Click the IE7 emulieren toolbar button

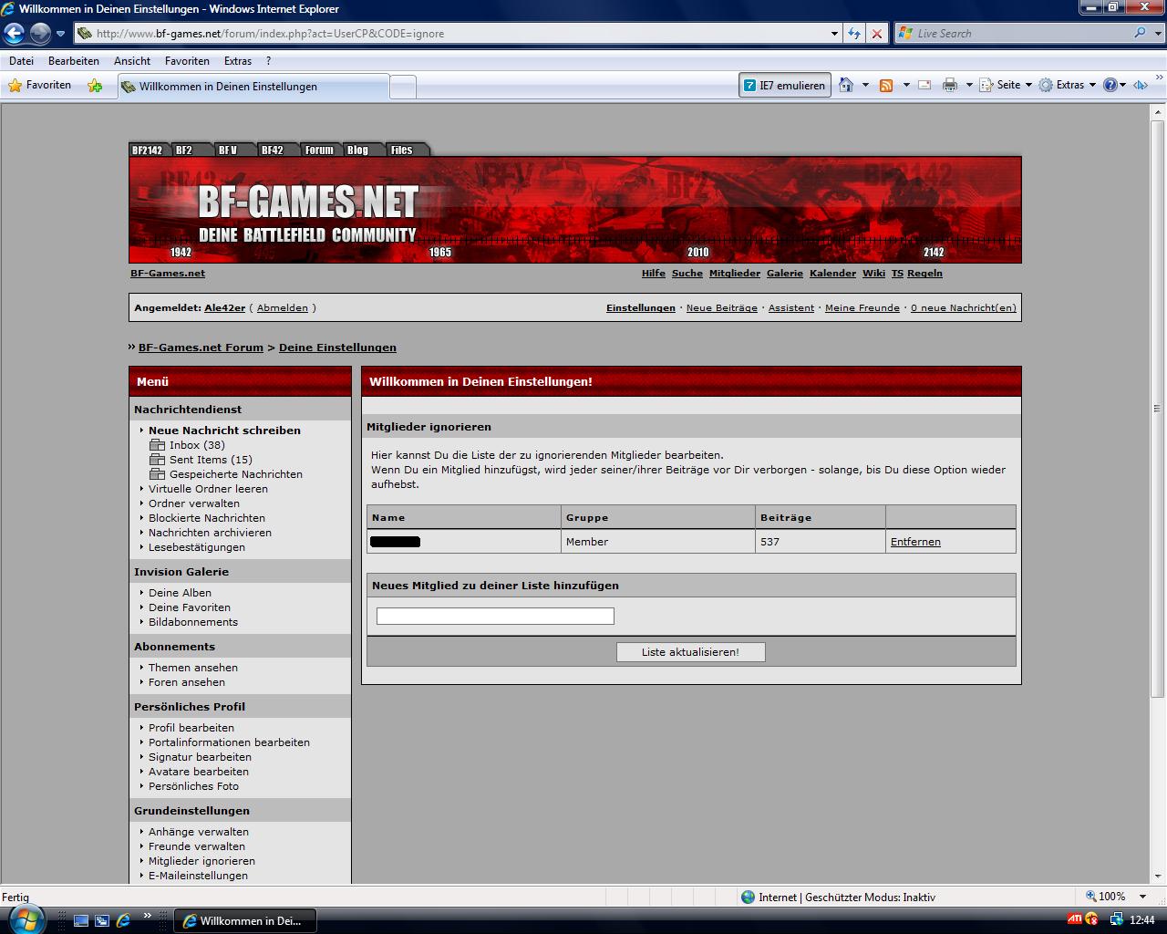point(784,85)
